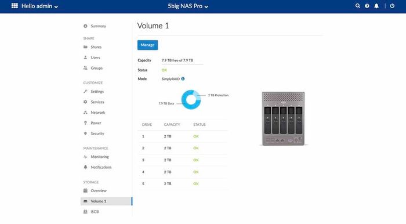Click drive 4 number cell
The image size is (406, 224).
click(x=143, y=172)
